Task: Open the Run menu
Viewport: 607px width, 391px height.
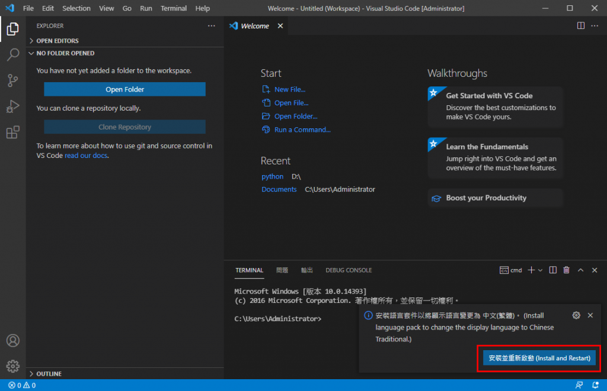Action: (146, 8)
